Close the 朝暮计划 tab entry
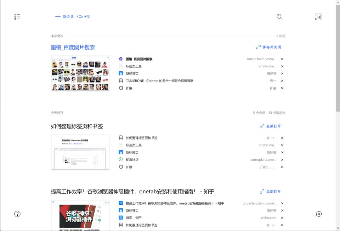Viewport: 340px width, 231px height. (282, 159)
